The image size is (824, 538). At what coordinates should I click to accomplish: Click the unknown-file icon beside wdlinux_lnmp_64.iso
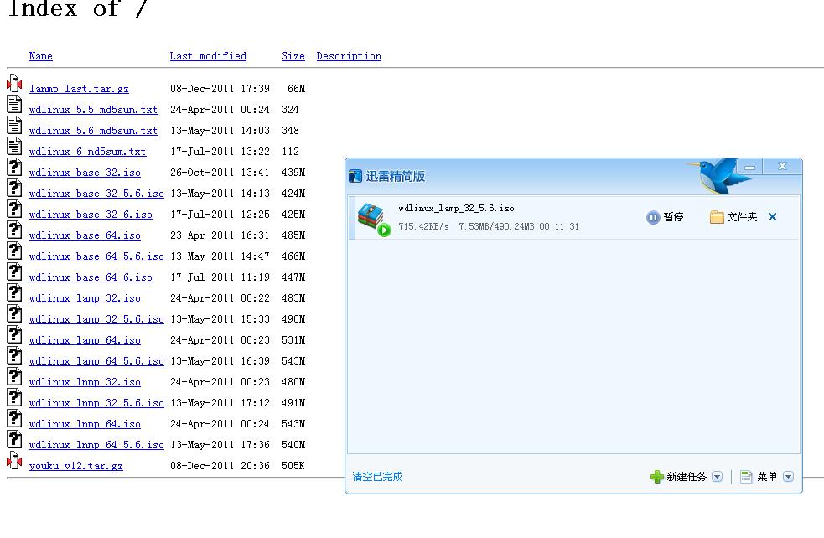(x=14, y=419)
